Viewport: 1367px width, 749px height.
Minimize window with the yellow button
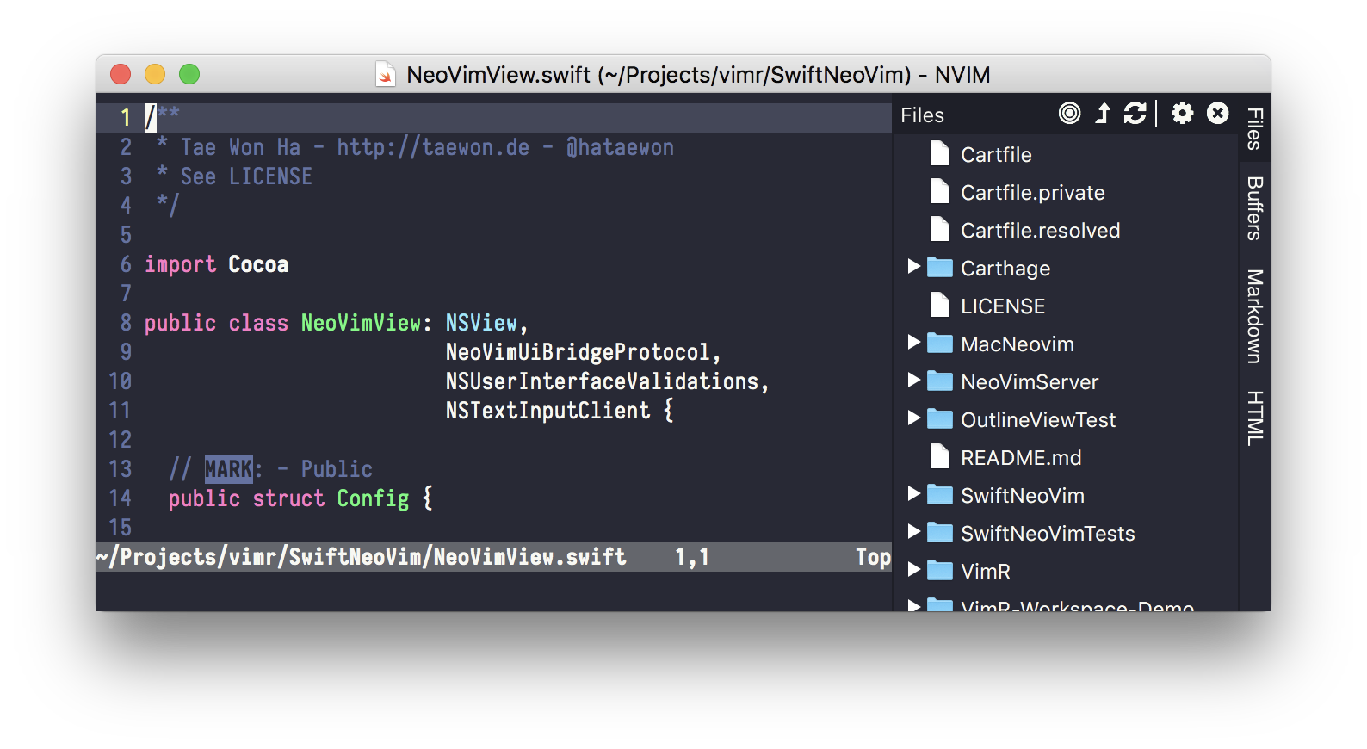click(155, 74)
